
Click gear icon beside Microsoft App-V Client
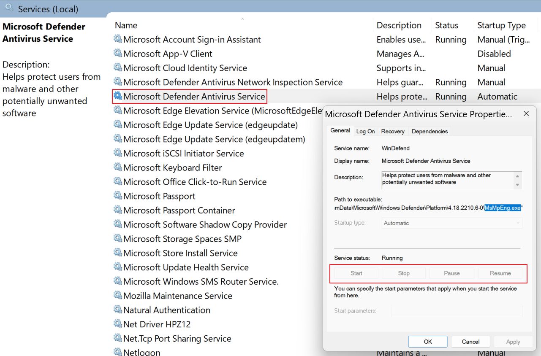pyautogui.click(x=118, y=54)
